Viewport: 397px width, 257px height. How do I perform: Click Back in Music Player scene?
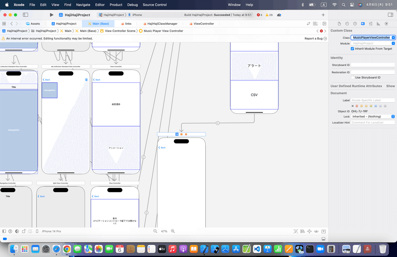click(162, 147)
